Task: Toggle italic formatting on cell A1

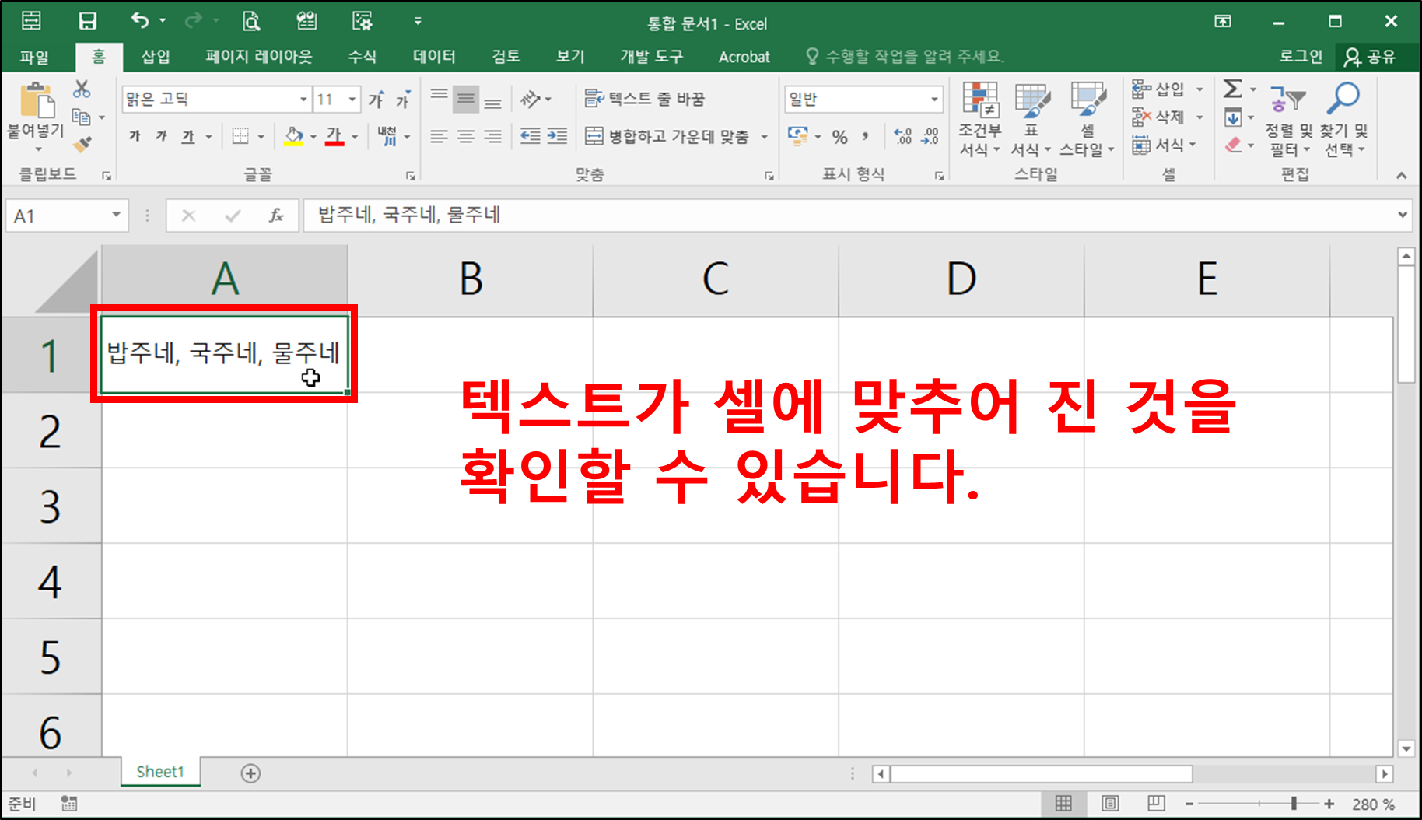Action: [161, 136]
